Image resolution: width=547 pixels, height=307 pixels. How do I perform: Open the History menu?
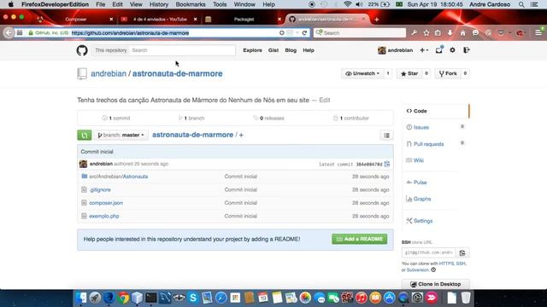pos(159,4)
